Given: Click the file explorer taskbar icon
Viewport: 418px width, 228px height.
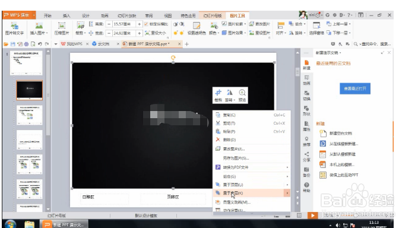Looking at the screenshot, I should [x=29, y=224].
